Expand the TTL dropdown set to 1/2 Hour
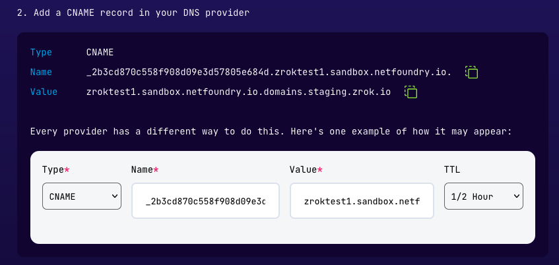 pos(483,196)
